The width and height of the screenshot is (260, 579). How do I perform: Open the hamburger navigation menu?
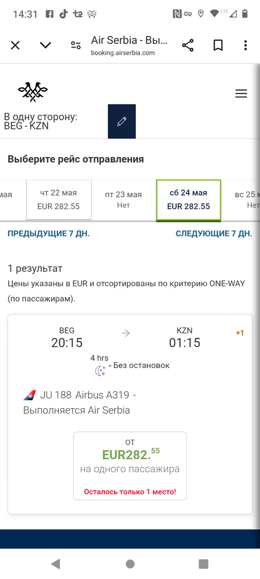click(x=241, y=94)
